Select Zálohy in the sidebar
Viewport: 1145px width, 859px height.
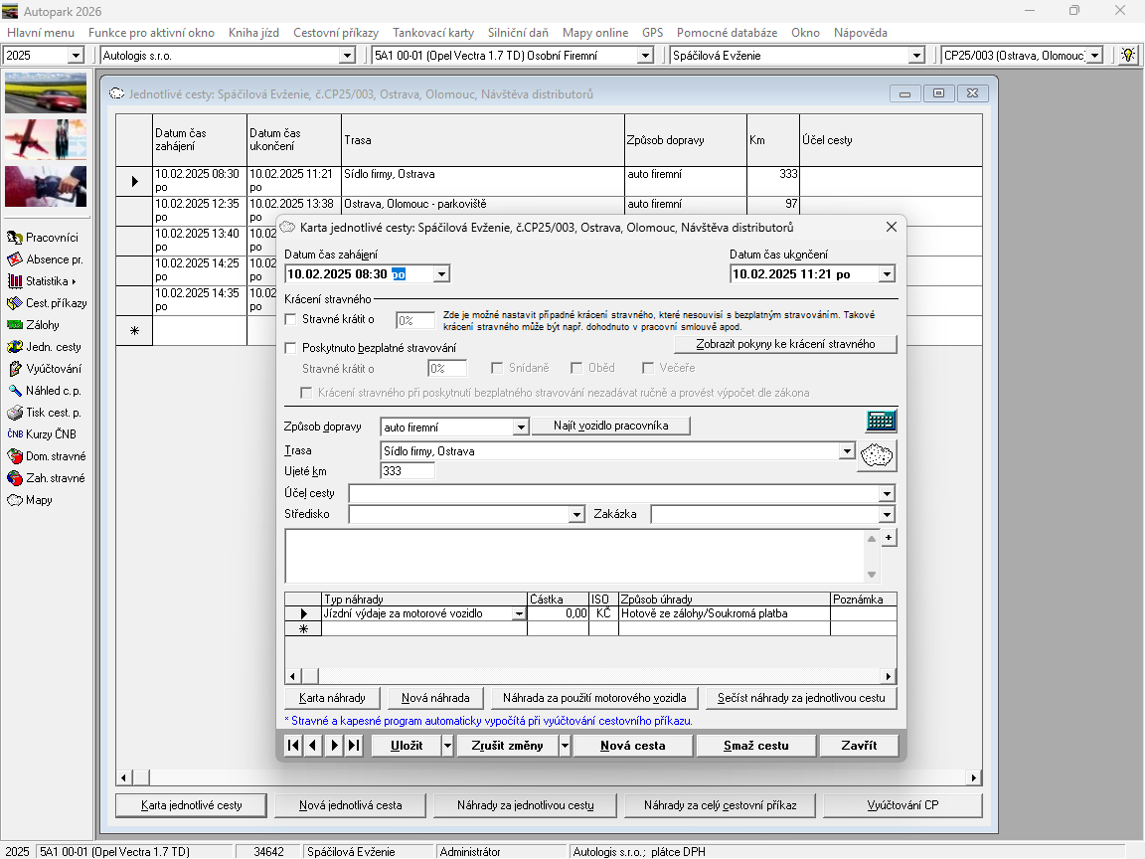coord(42,325)
